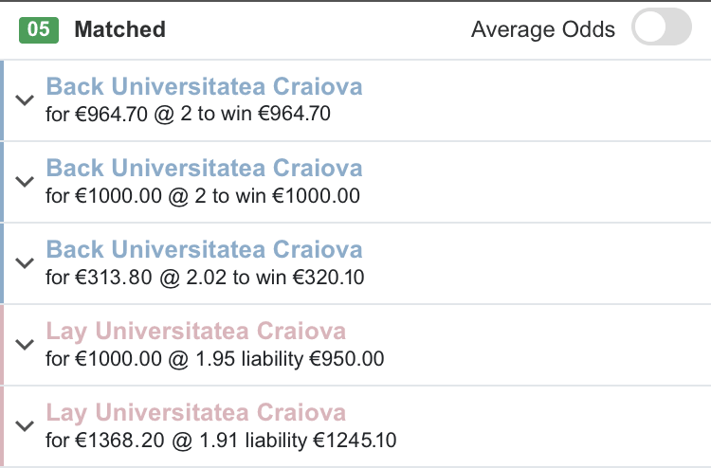
Task: Click the Average Odds label text
Action: click(x=542, y=29)
